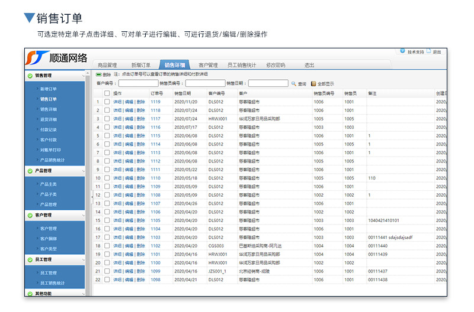Click green check icon beside 销售管理
Image resolution: width=474 pixels, height=312 pixels.
(30, 76)
